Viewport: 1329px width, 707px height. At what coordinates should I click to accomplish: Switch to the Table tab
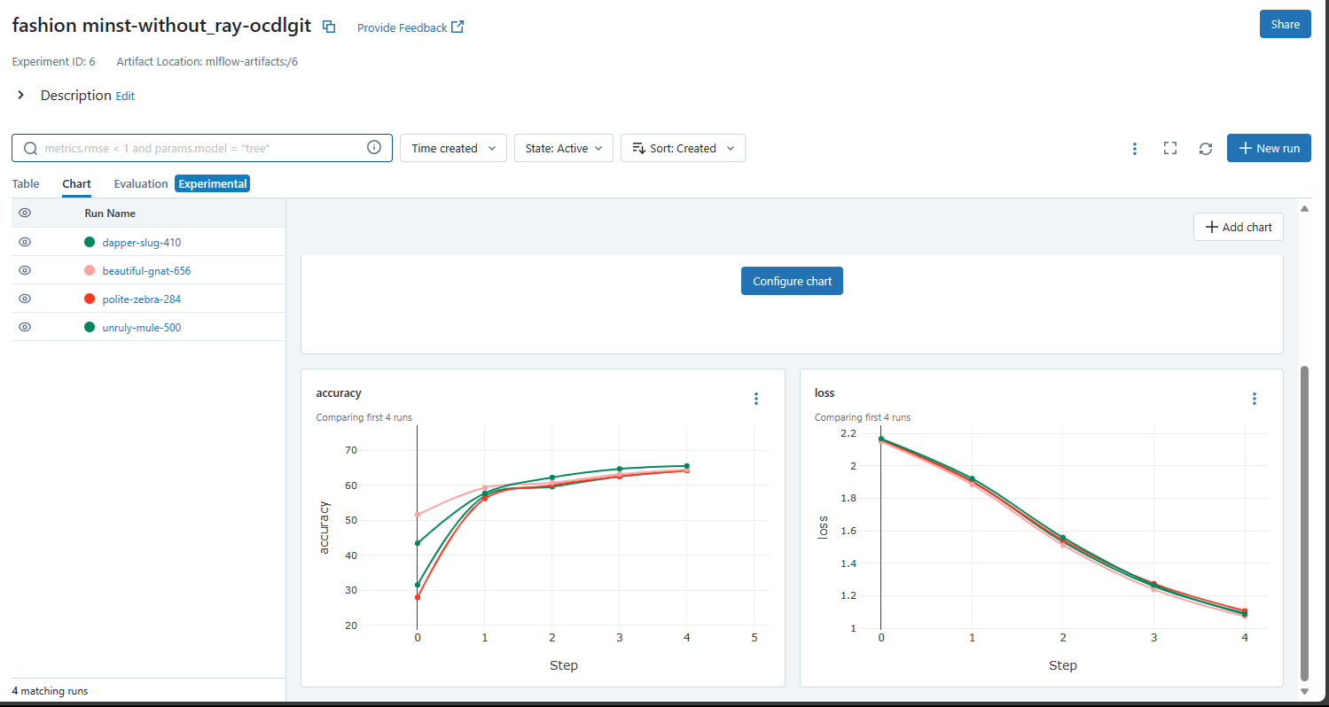point(26,183)
